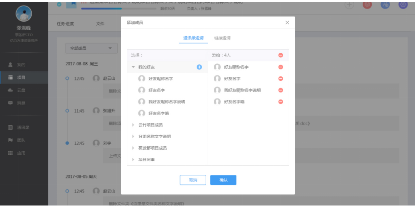The width and height of the screenshot is (415, 206).
Task: Remove 好友名字咯 from the recipient list
Action: click(x=281, y=101)
